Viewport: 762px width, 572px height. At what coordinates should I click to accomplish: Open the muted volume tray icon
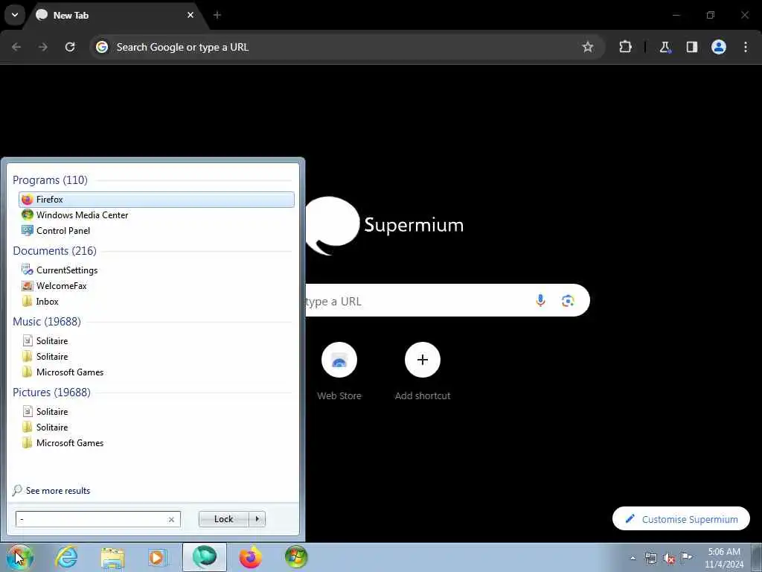tap(669, 559)
